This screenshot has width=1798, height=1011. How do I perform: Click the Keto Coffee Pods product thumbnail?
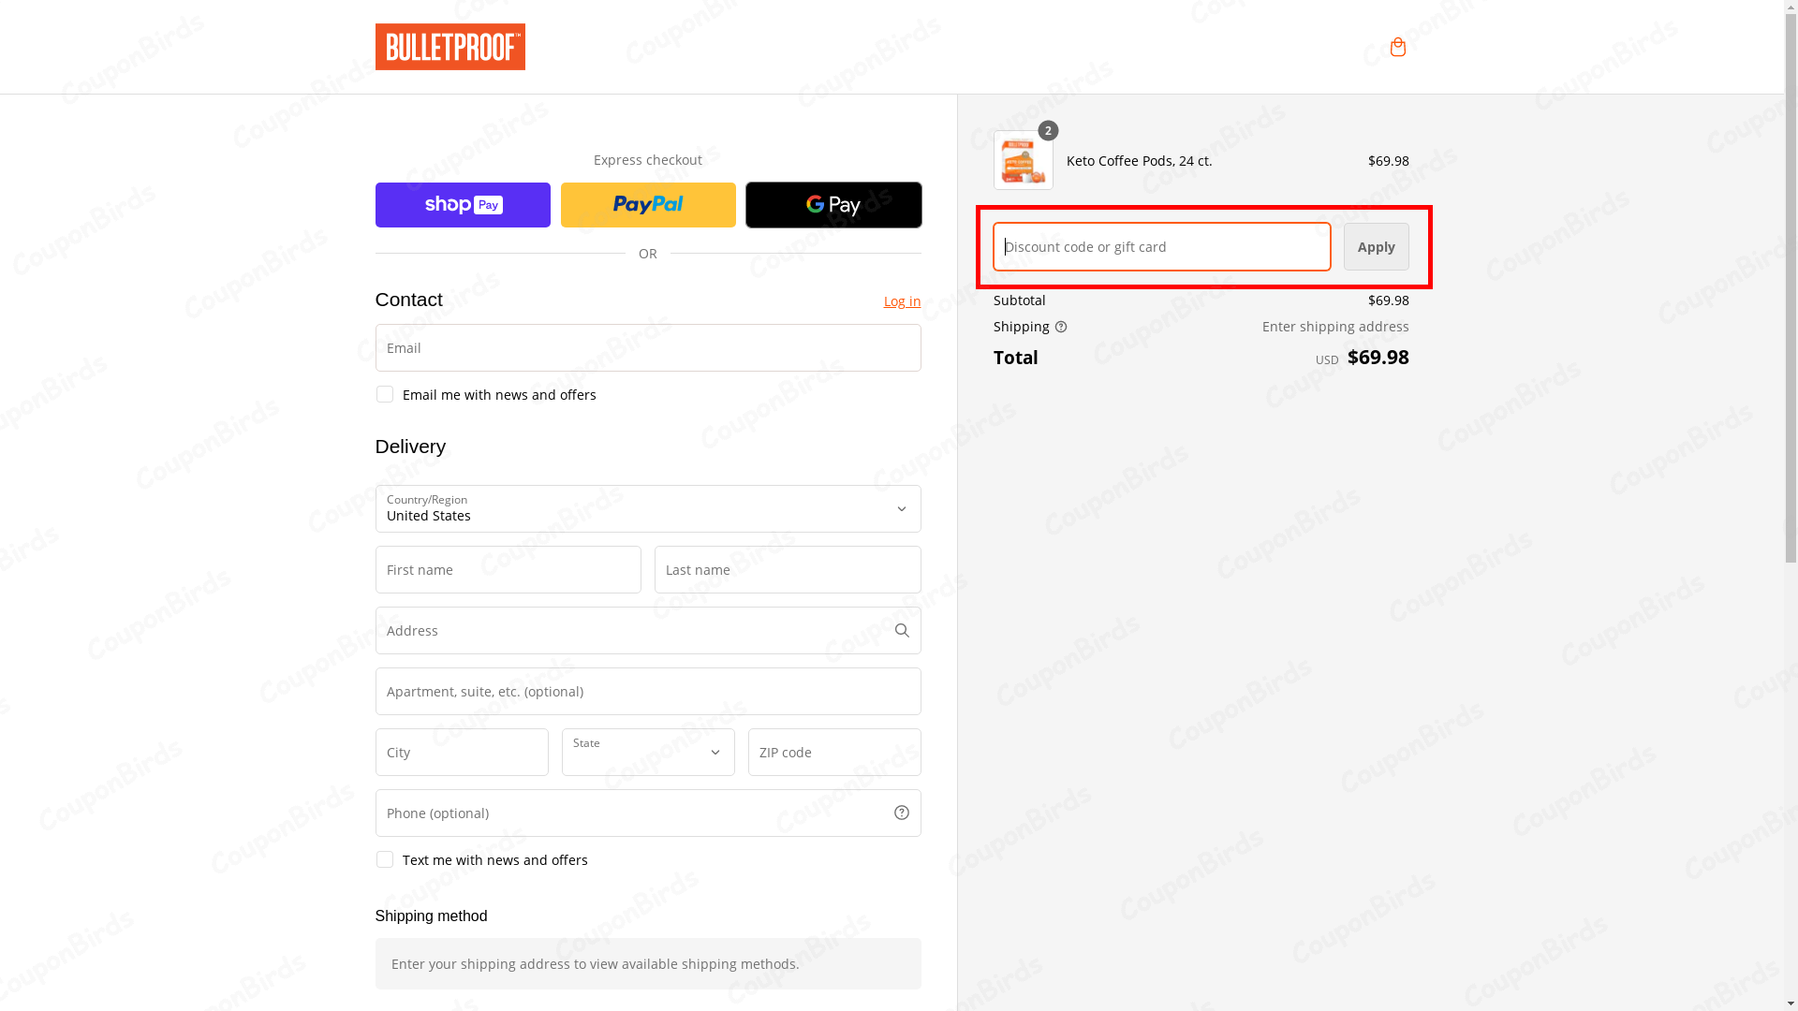pos(1023,160)
